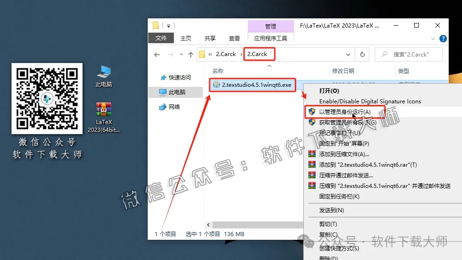
Task: Select 此电脑 in the navigation pane
Action: [177, 92]
